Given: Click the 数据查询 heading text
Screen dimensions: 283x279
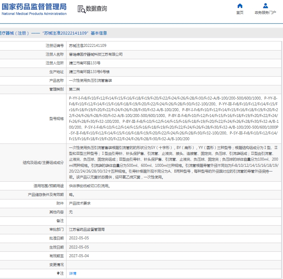Looking at the screenshot, I should (x=96, y=8).
